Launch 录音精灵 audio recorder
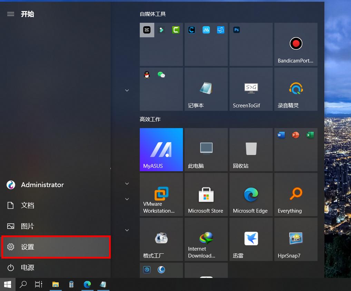Image resolution: width=351 pixels, height=291 pixels. (x=295, y=89)
